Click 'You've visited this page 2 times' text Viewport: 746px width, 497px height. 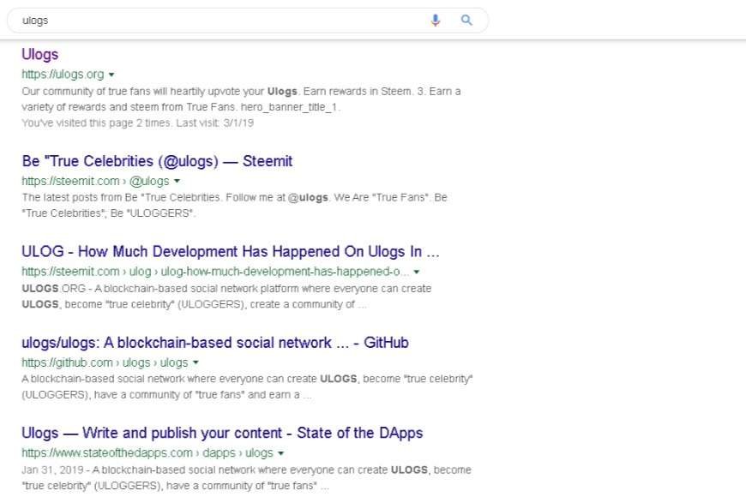coord(137,123)
